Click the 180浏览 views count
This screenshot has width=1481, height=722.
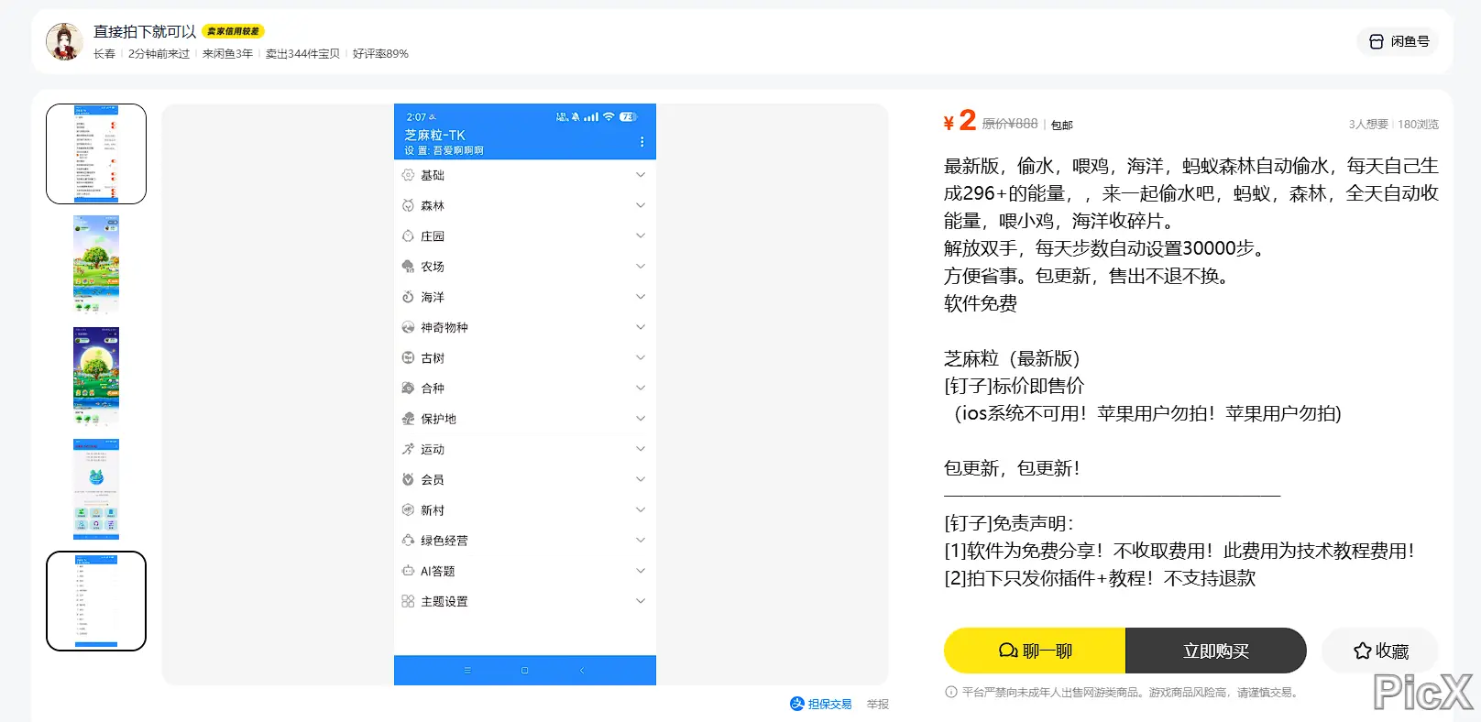tap(1418, 125)
